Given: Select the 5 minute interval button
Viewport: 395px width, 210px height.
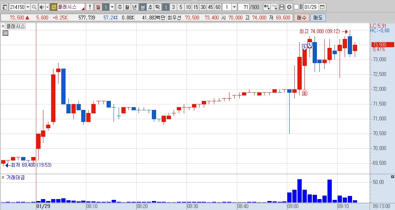Looking at the screenshot, I should coord(181,7).
